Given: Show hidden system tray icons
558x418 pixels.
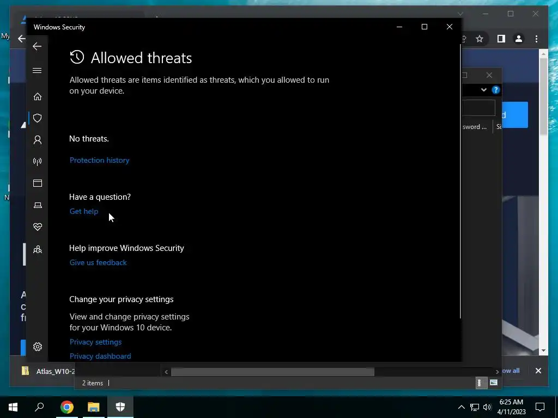Looking at the screenshot, I should click(x=461, y=407).
